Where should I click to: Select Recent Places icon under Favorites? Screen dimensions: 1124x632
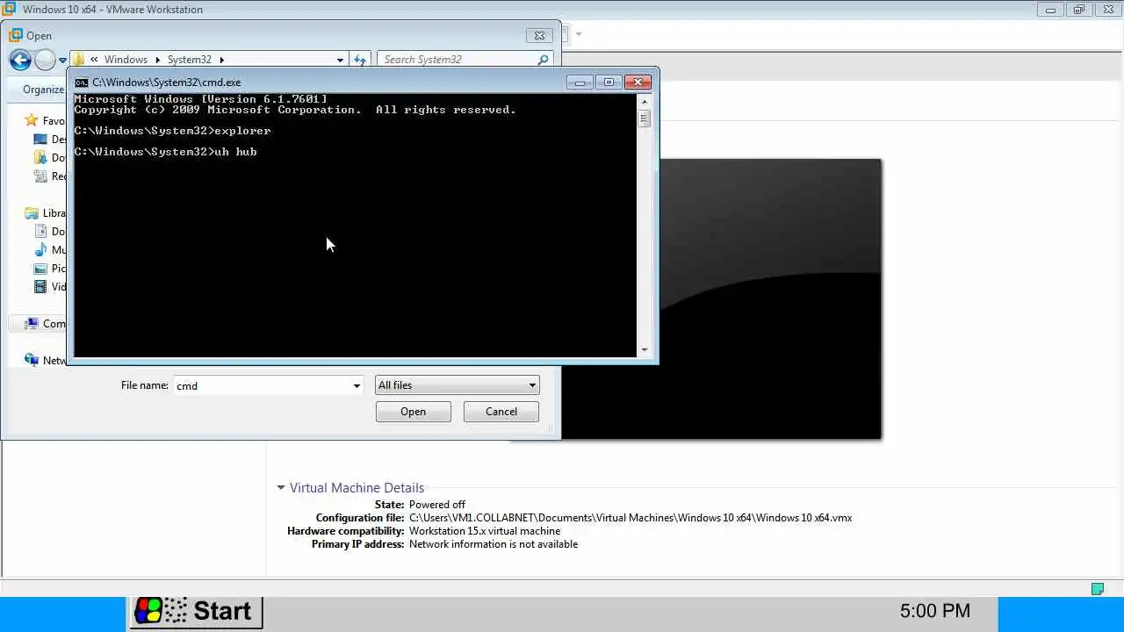click(40, 176)
